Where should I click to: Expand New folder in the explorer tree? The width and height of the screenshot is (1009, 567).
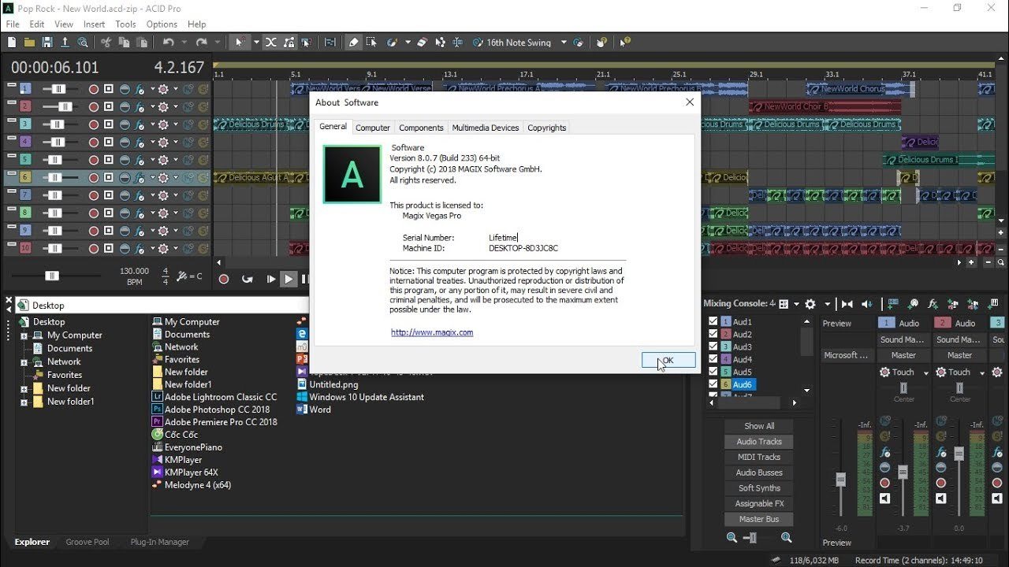[x=24, y=389]
